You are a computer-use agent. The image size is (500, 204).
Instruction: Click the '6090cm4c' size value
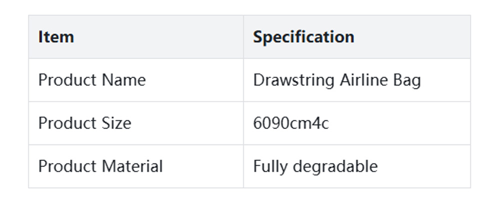pyautogui.click(x=291, y=123)
